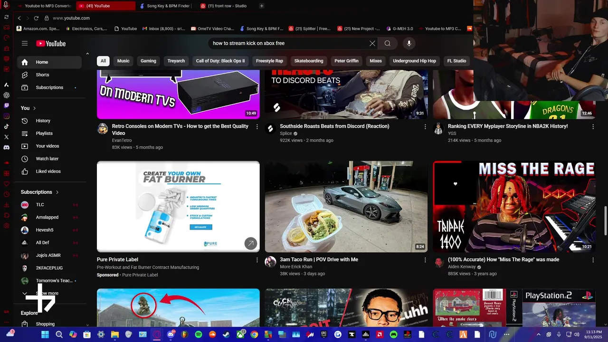Open Inbox Gmail bookmark
608x342 pixels.
pos(164,28)
